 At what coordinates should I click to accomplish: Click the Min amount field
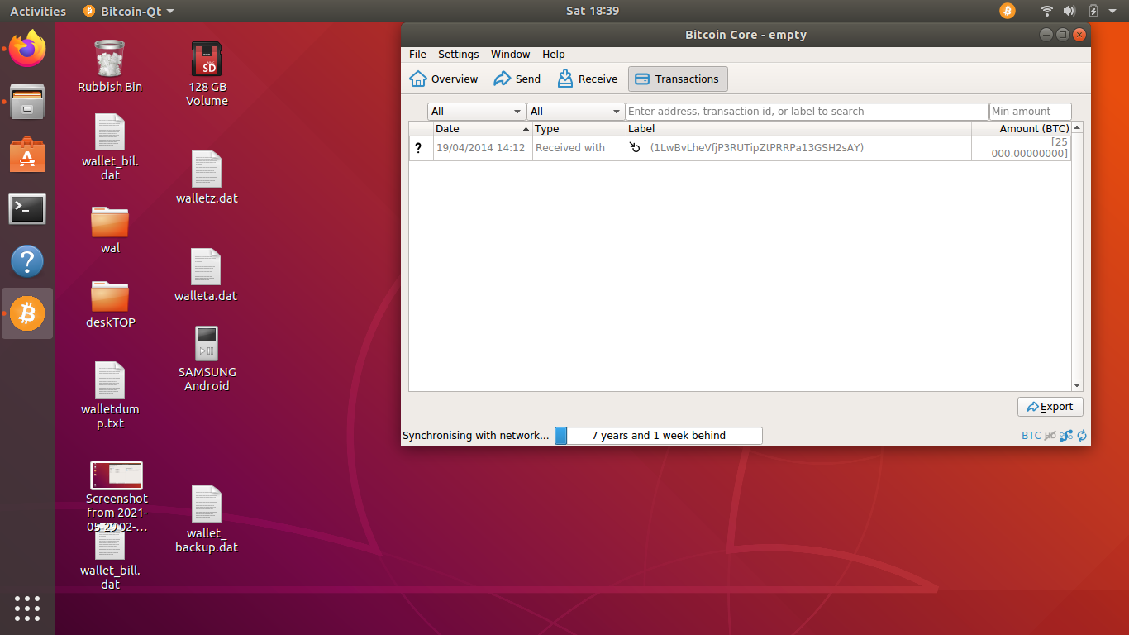pyautogui.click(x=1031, y=112)
